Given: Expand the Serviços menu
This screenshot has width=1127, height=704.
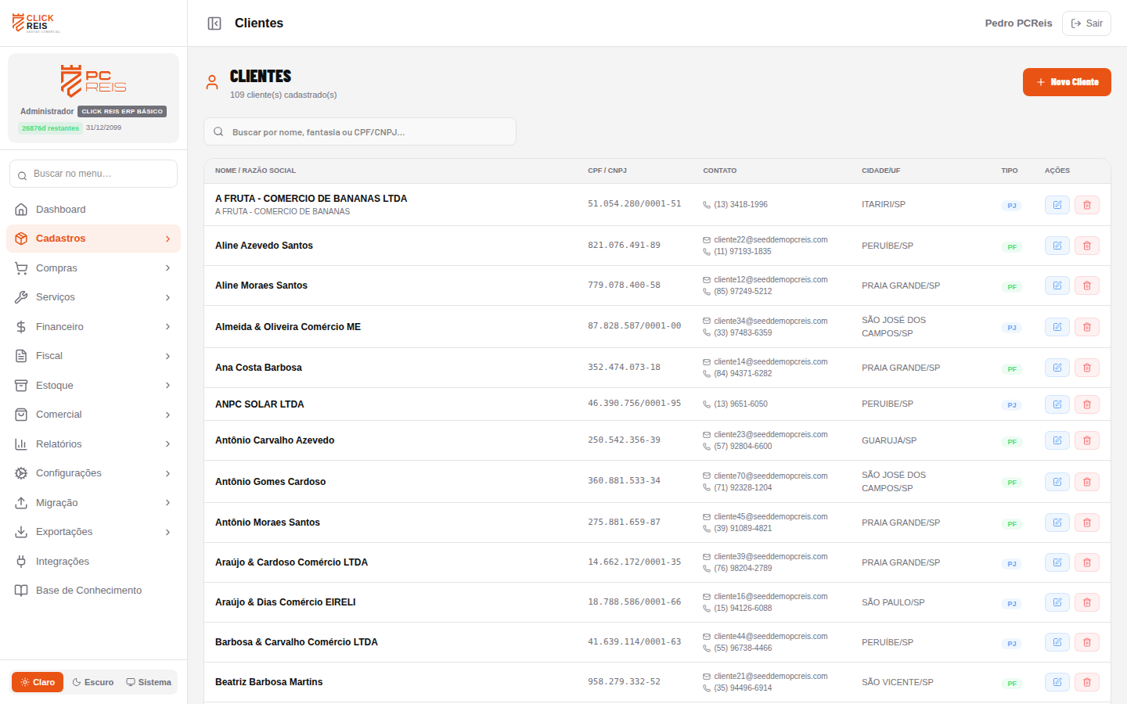Looking at the screenshot, I should [x=93, y=297].
